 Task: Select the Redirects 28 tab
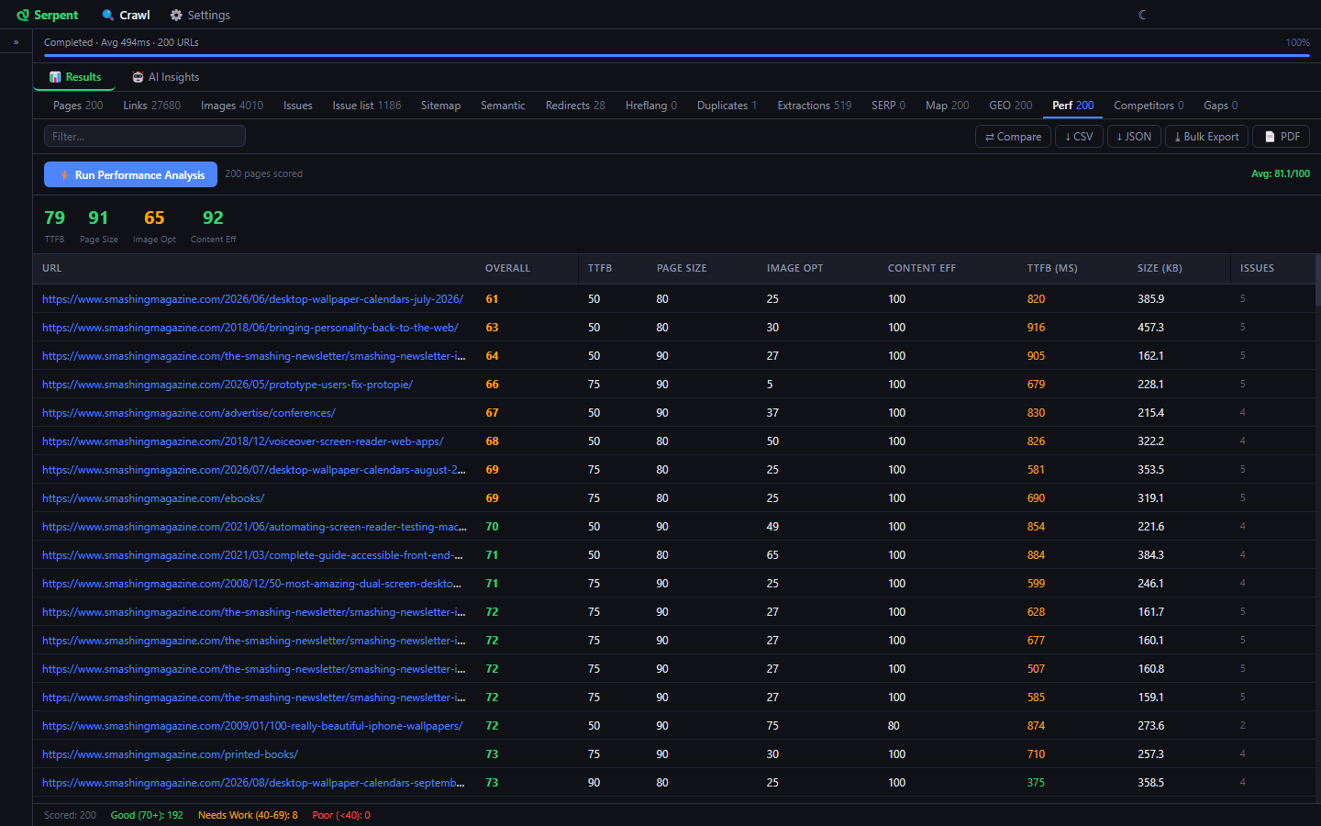point(575,106)
